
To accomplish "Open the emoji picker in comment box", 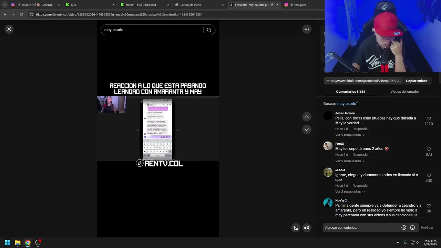I will [412, 228].
